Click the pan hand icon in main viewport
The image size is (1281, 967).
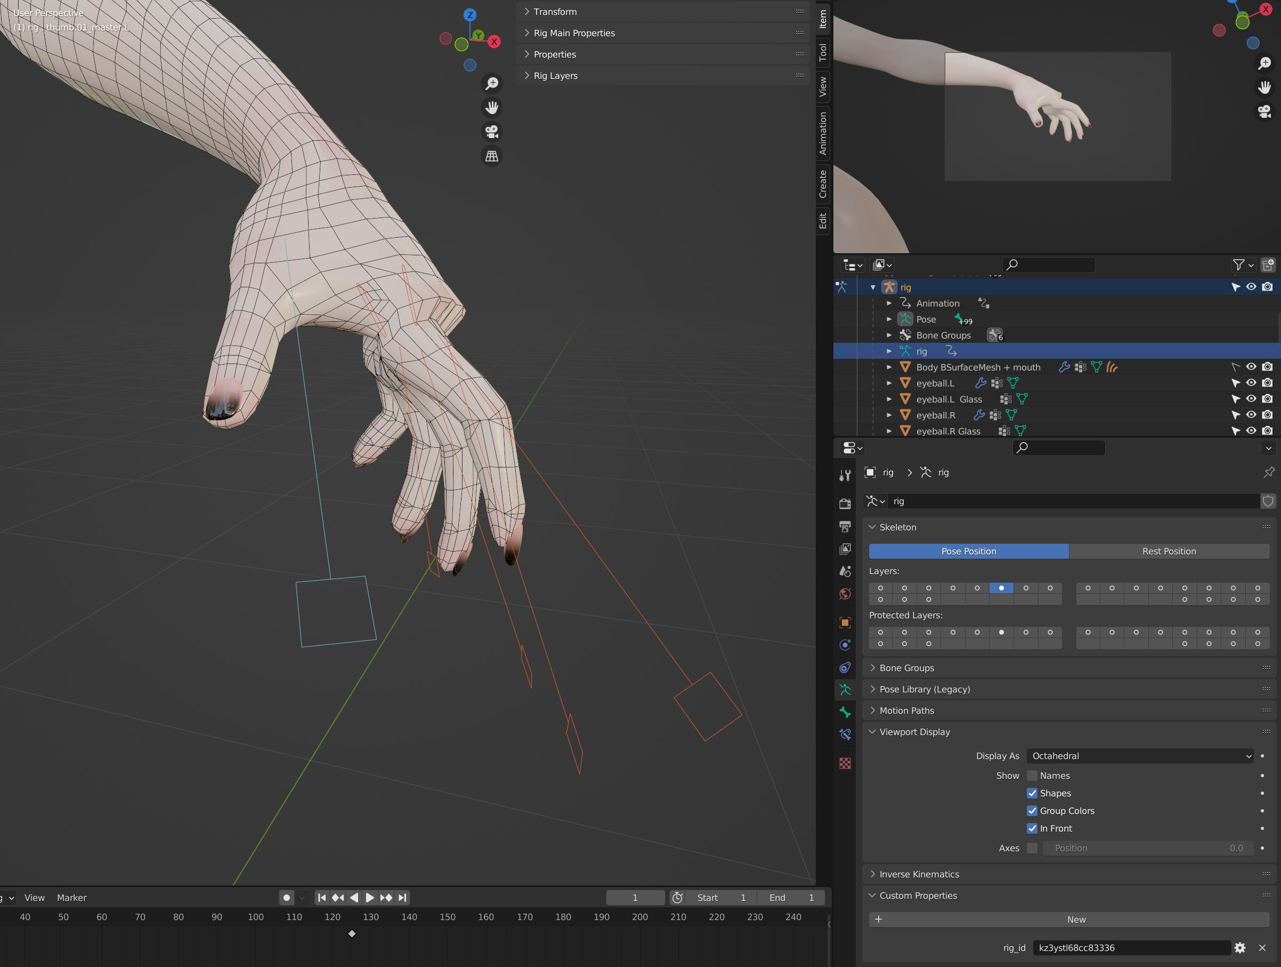pos(492,108)
